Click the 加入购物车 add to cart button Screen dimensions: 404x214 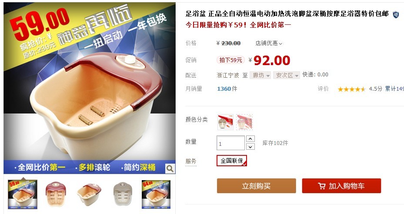(x=341, y=186)
